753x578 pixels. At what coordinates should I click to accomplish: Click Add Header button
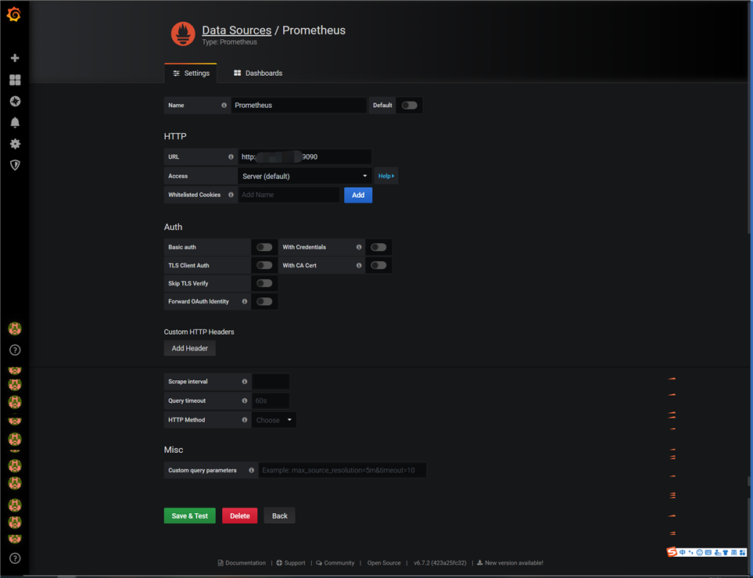[x=190, y=348]
